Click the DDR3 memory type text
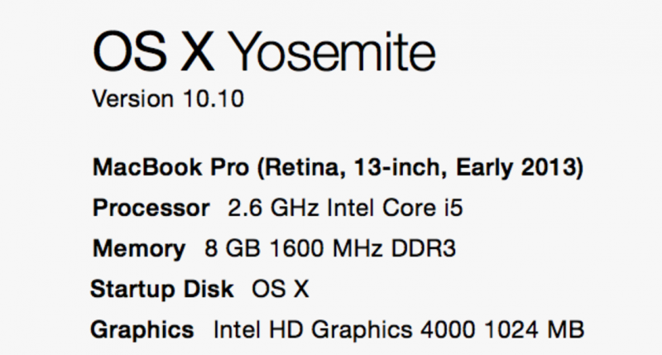662x355 pixels. pos(424,248)
